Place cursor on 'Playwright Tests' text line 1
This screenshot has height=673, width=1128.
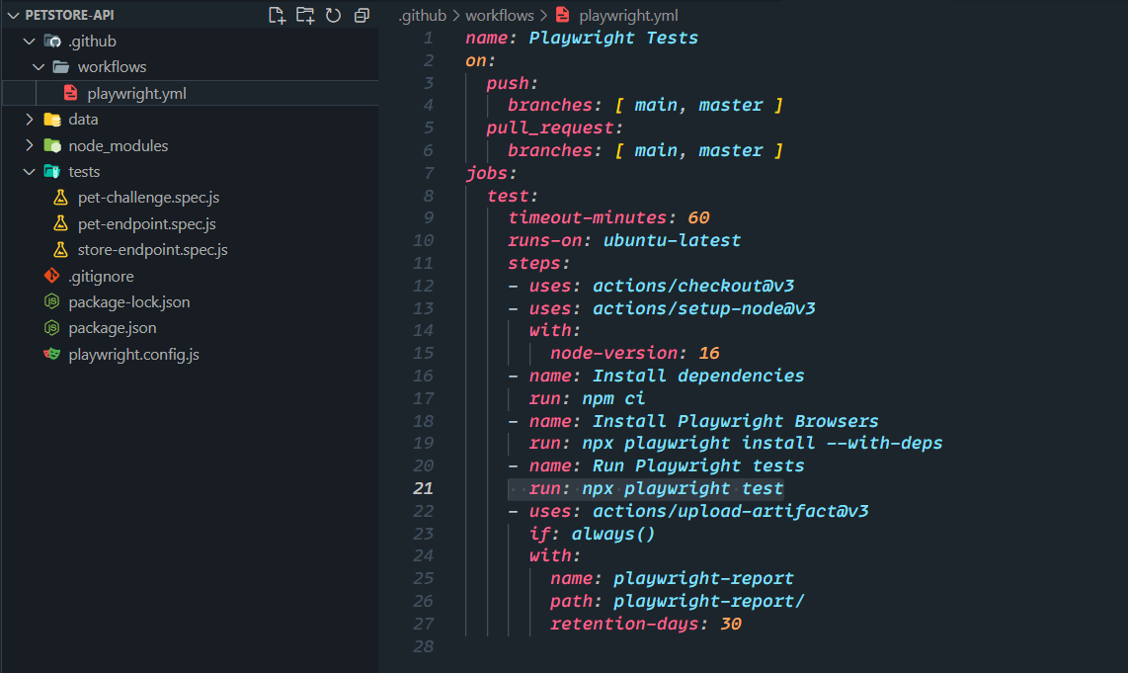pos(613,39)
